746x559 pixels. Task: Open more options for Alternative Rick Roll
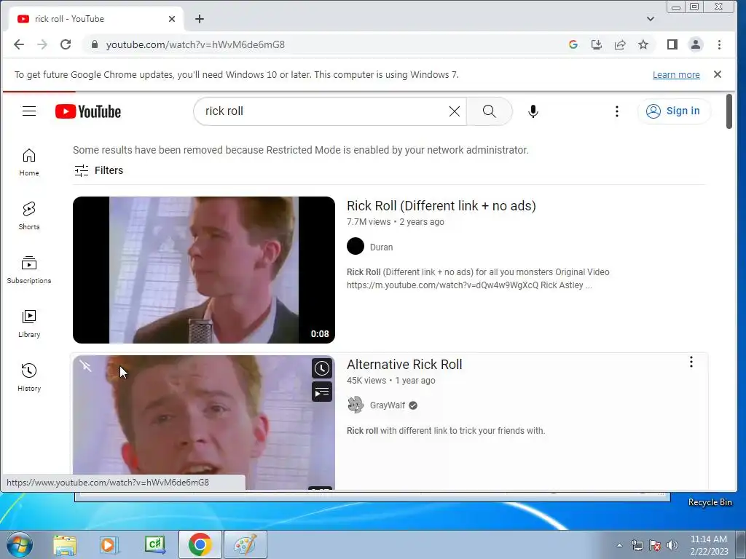click(x=691, y=362)
